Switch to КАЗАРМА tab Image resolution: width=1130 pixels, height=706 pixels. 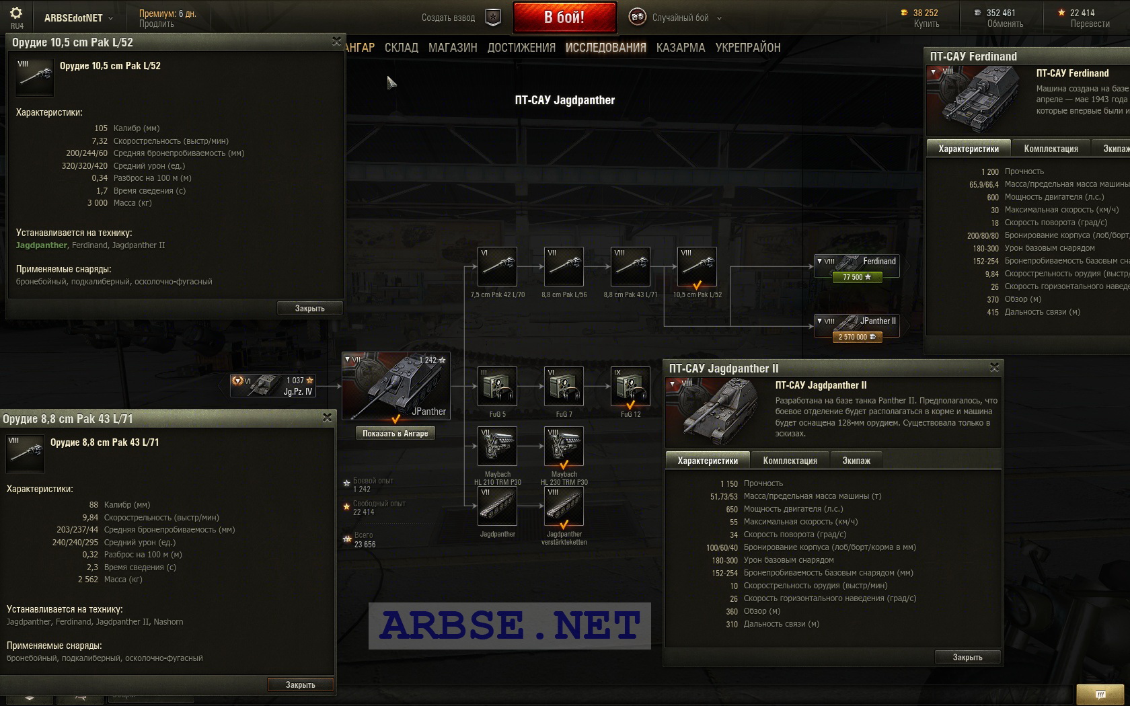[x=681, y=48]
